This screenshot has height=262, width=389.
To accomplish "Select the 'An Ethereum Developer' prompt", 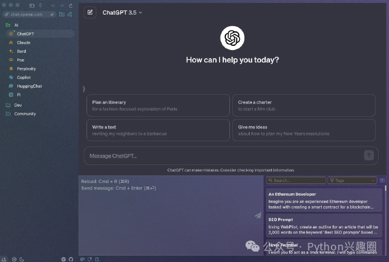I will (324, 200).
